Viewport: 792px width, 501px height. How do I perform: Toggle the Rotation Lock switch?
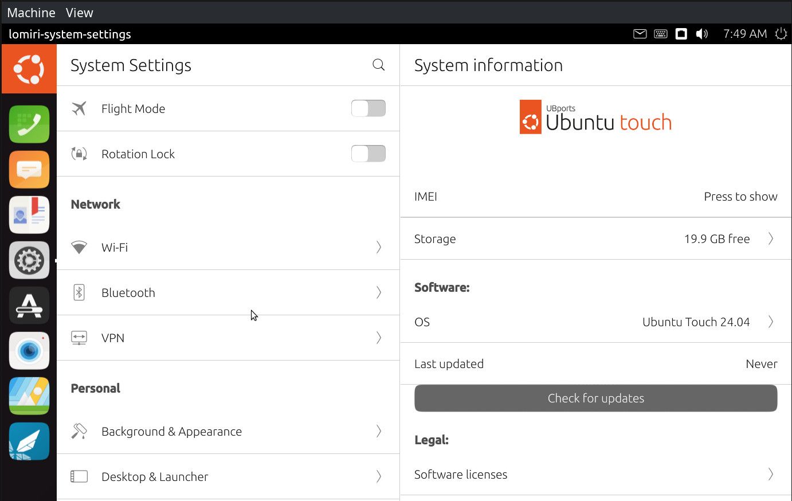coord(368,154)
